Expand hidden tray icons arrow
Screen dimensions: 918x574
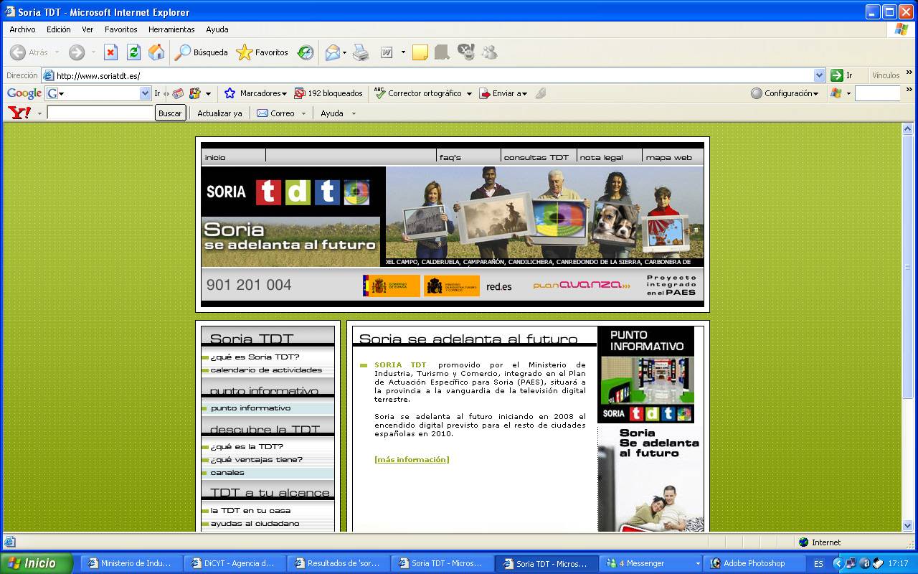837,563
